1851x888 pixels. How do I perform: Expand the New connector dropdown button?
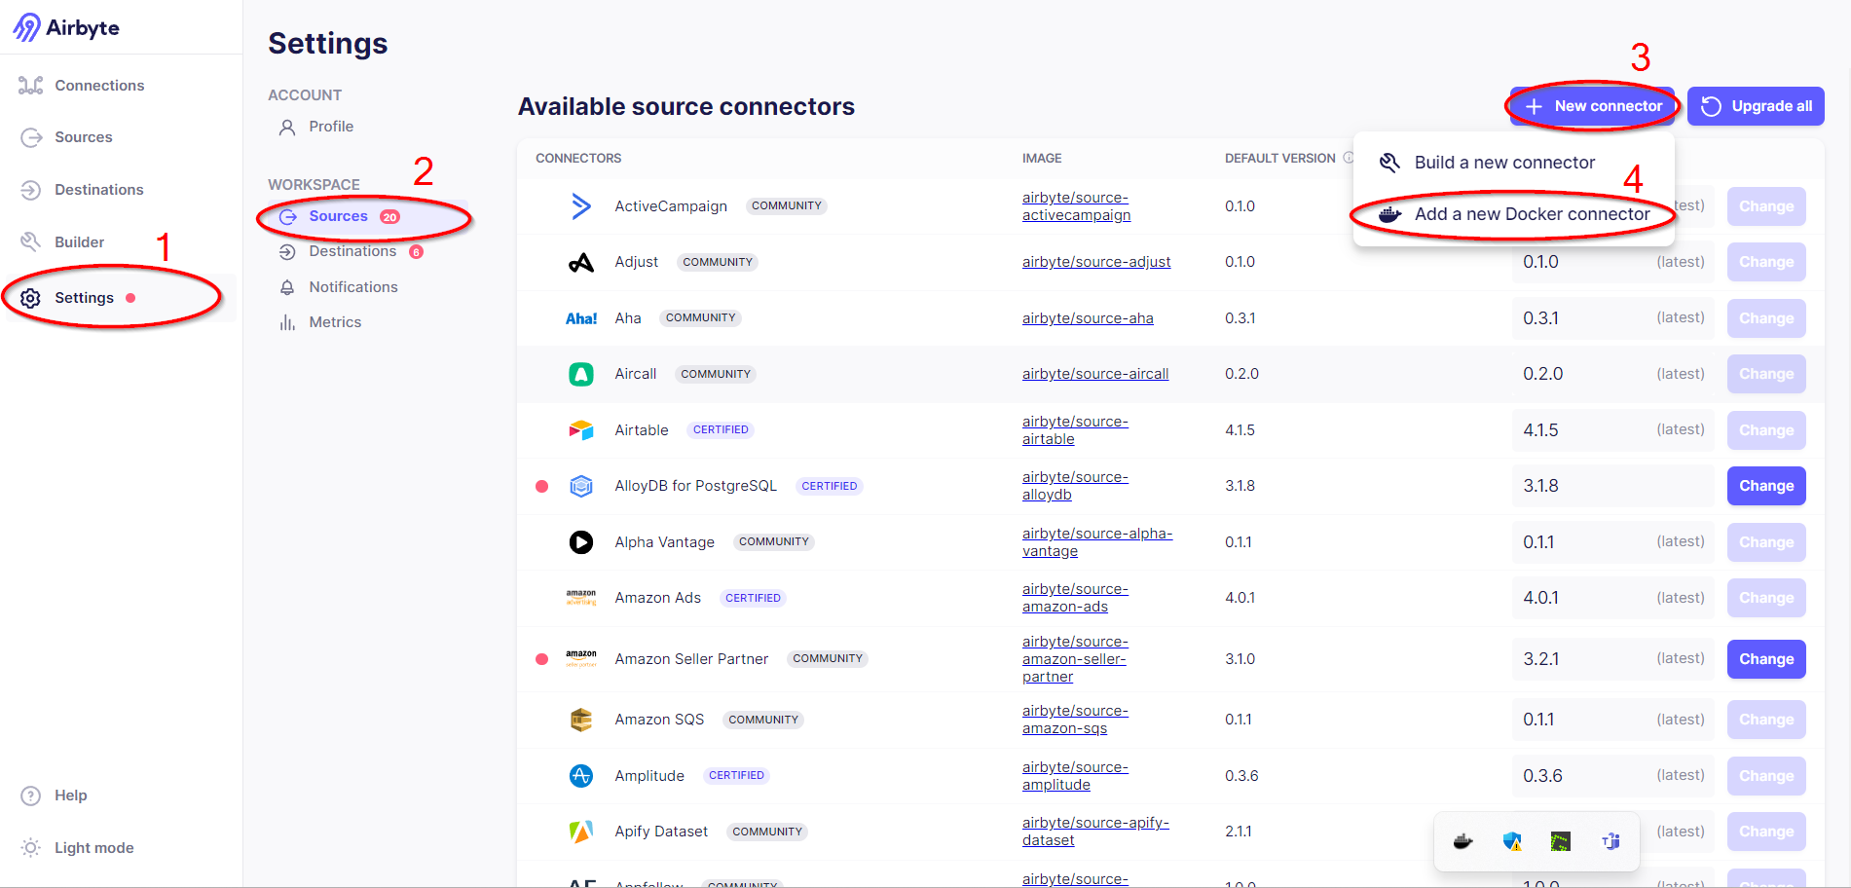tap(1593, 106)
